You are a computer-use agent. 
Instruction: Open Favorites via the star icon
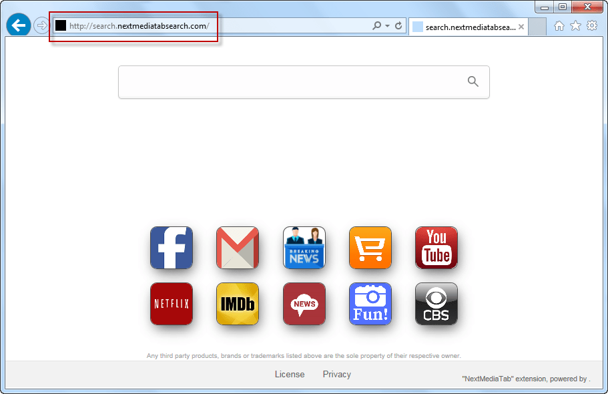click(575, 25)
